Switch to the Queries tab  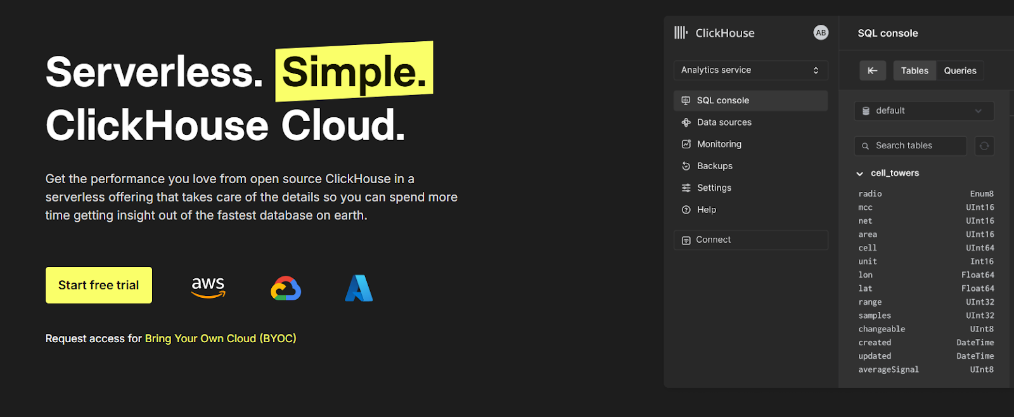[x=960, y=70]
